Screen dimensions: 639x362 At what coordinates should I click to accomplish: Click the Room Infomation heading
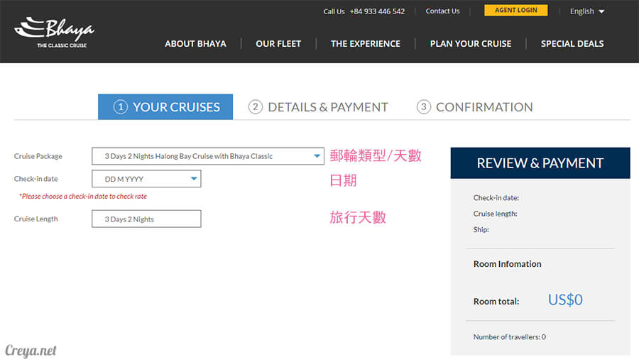click(x=508, y=264)
